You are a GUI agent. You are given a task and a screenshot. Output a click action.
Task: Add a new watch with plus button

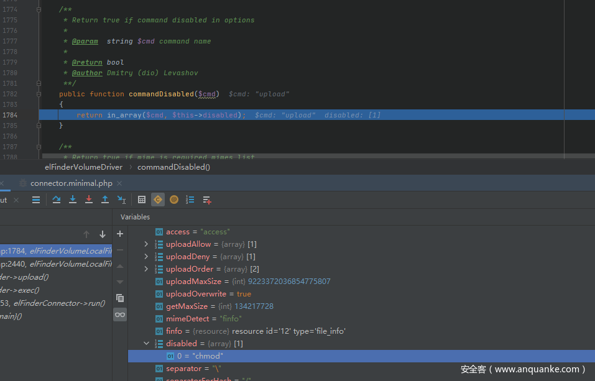(x=120, y=234)
